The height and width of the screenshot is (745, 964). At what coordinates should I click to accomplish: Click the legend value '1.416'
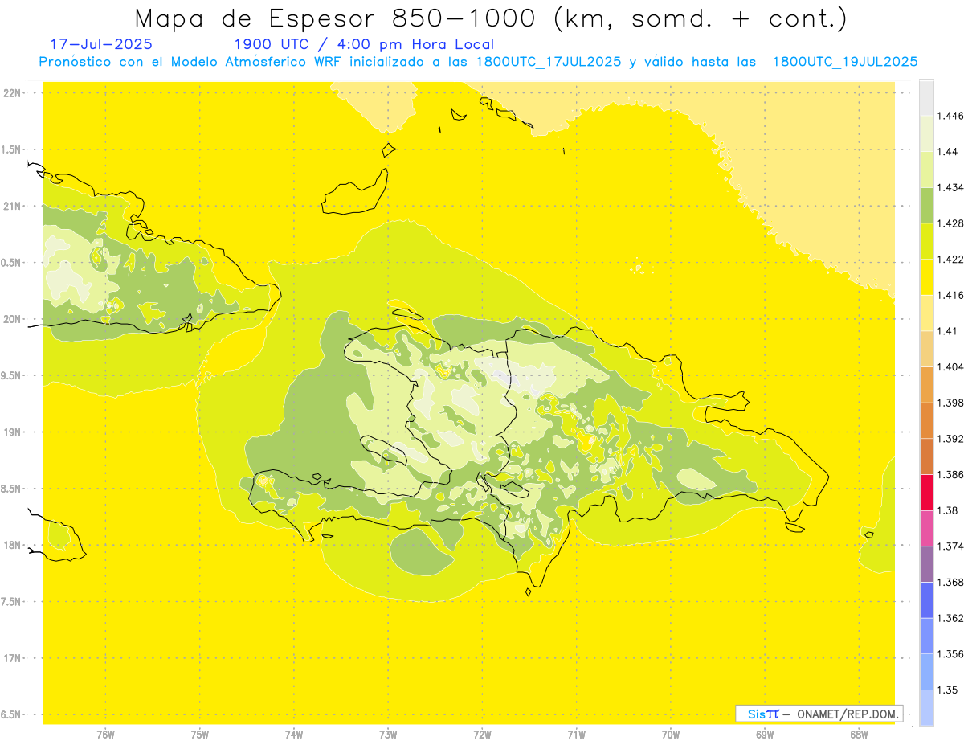pyautogui.click(x=949, y=295)
